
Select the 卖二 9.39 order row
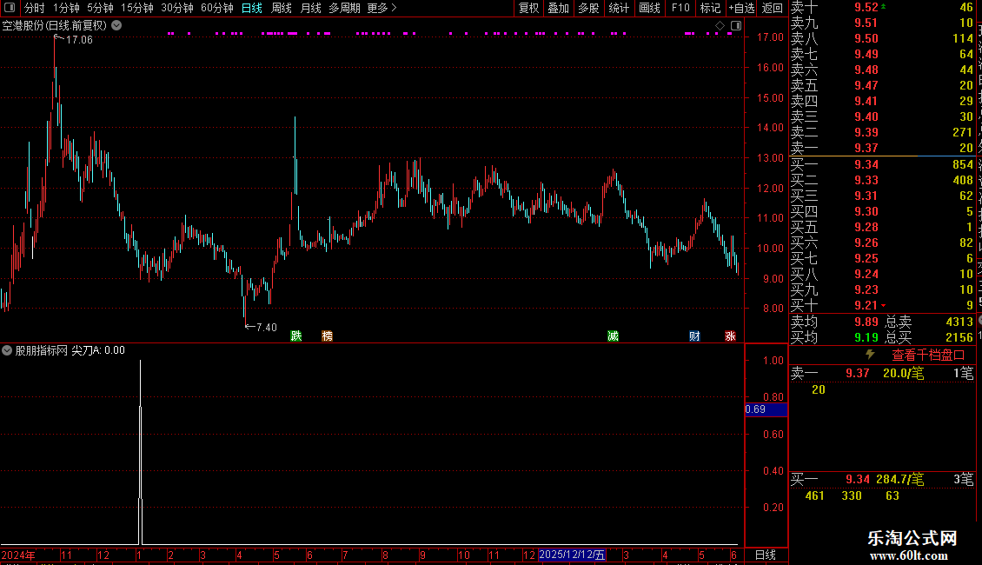pyautogui.click(x=882, y=132)
